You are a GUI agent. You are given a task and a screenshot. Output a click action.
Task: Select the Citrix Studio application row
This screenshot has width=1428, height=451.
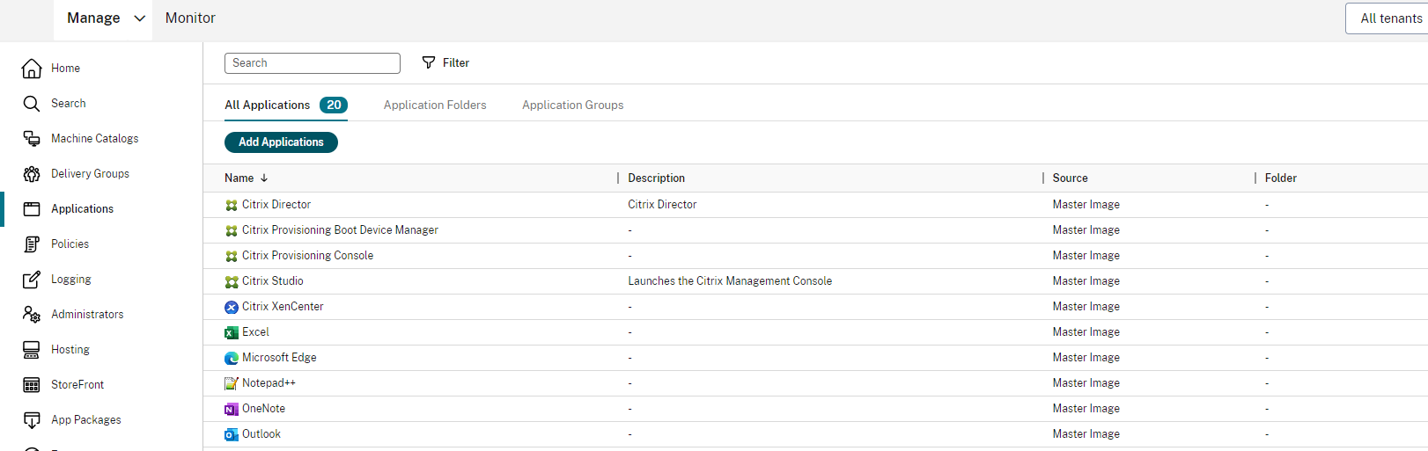(x=273, y=281)
